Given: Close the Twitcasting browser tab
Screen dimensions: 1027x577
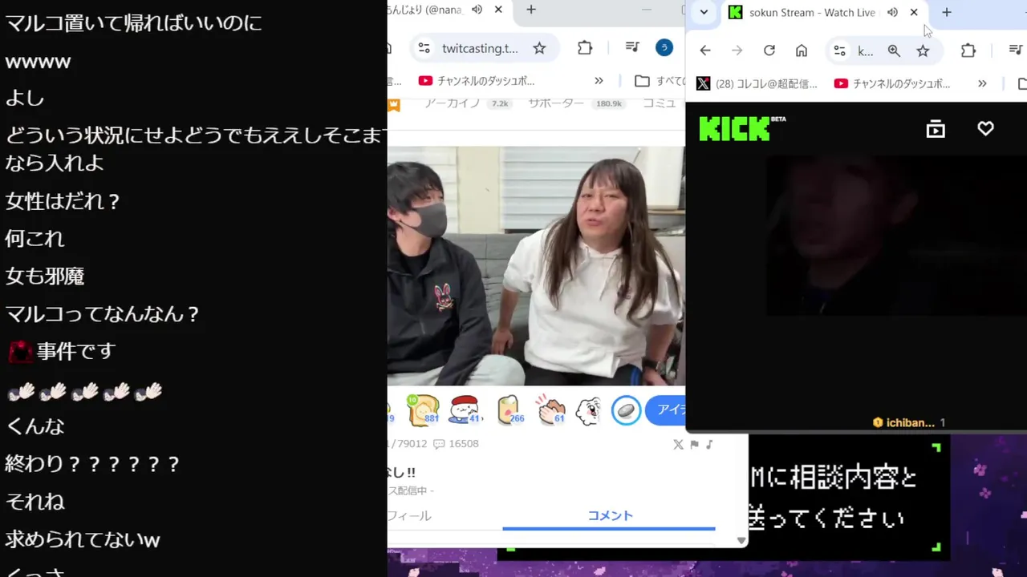Looking at the screenshot, I should click(x=498, y=10).
